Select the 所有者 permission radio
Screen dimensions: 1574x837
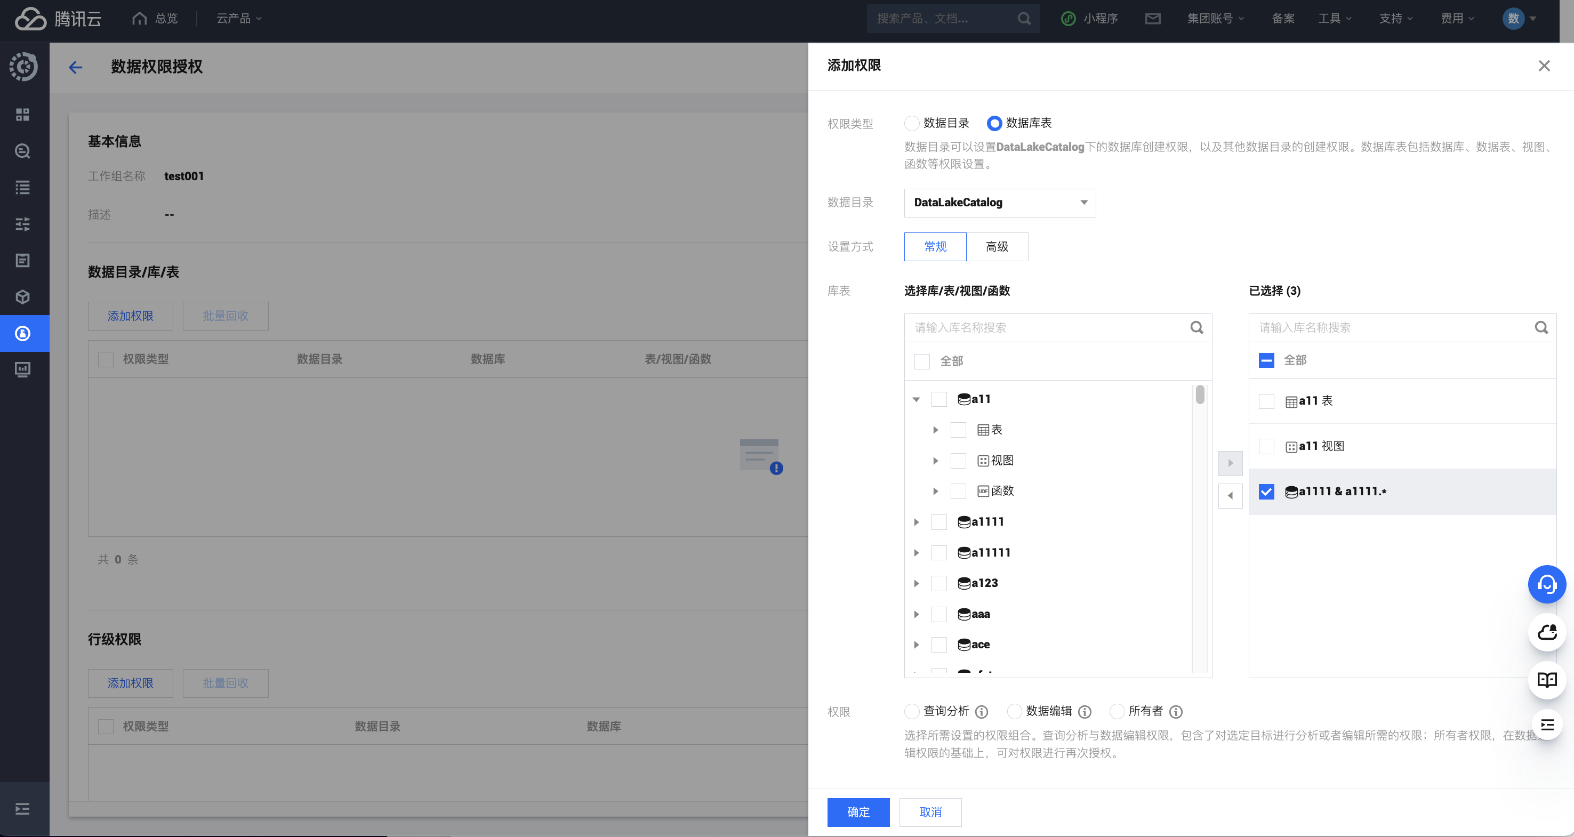click(x=1117, y=712)
